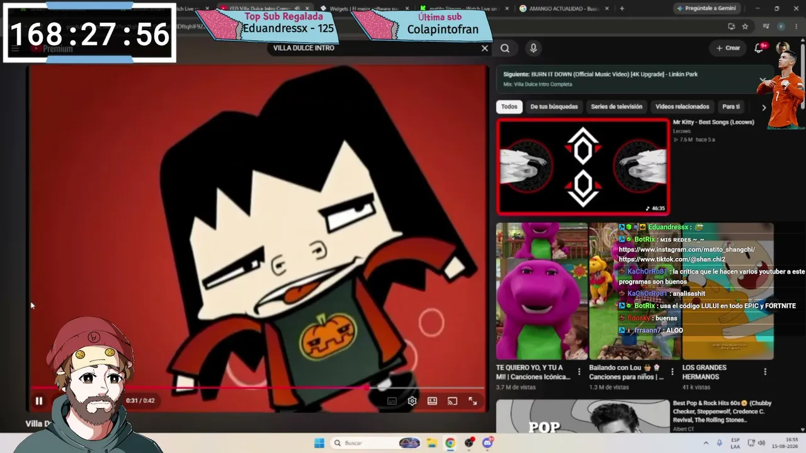The height and width of the screenshot is (453, 806).
Task: Open the network tray icon
Action: [x=751, y=443]
